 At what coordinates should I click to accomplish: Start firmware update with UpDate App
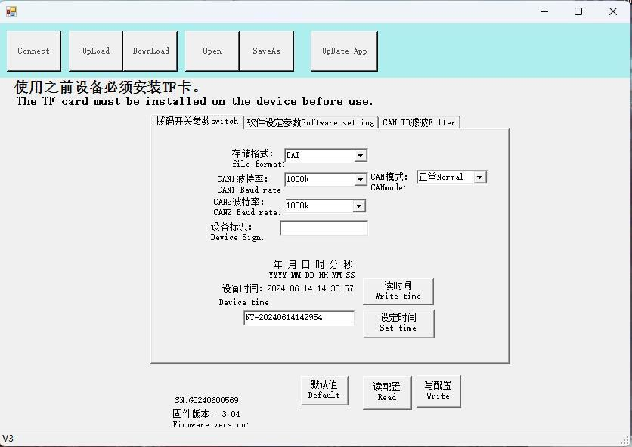point(344,51)
